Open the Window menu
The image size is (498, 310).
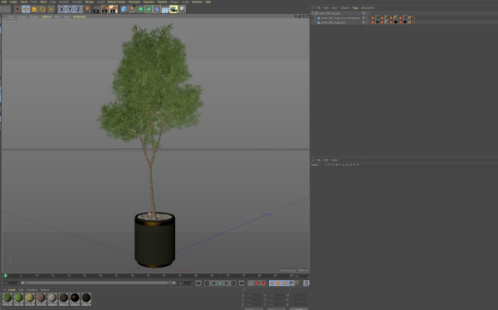(197, 2)
